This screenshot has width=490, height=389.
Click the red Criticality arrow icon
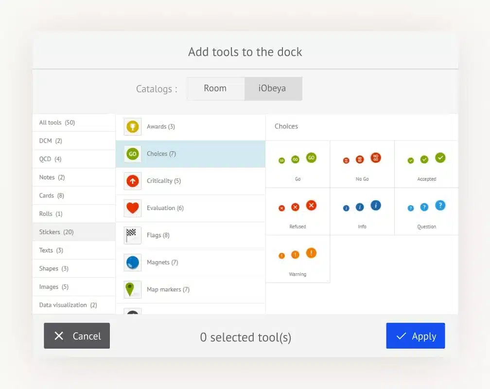(x=132, y=181)
